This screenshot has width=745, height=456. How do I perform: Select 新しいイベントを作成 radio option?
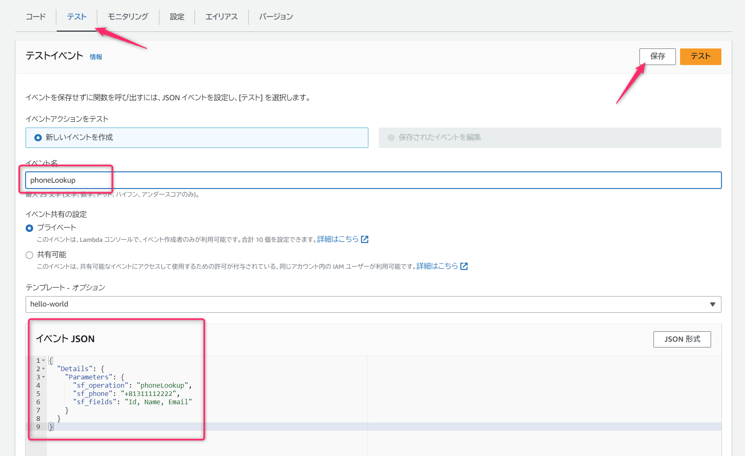coord(197,138)
